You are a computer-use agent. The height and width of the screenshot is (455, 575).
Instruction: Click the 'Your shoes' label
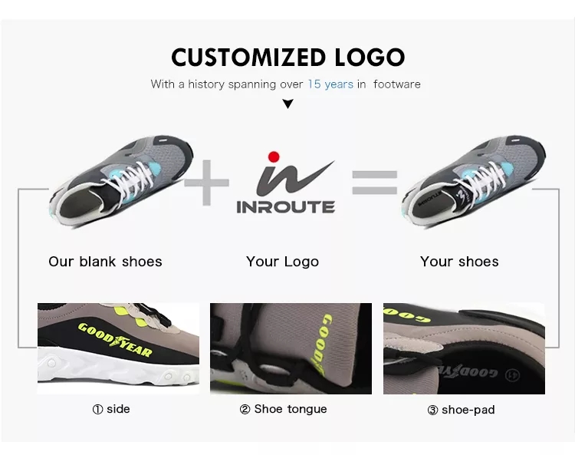coord(459,262)
